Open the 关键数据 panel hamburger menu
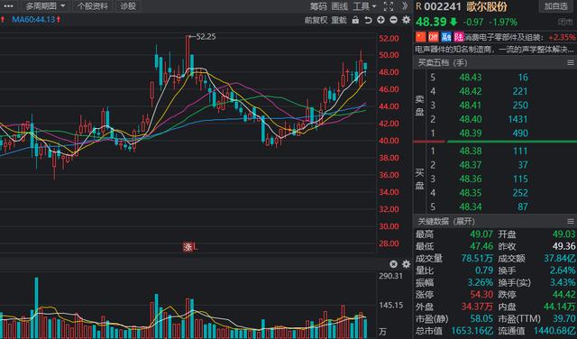The width and height of the screenshot is (577, 339). (571, 221)
